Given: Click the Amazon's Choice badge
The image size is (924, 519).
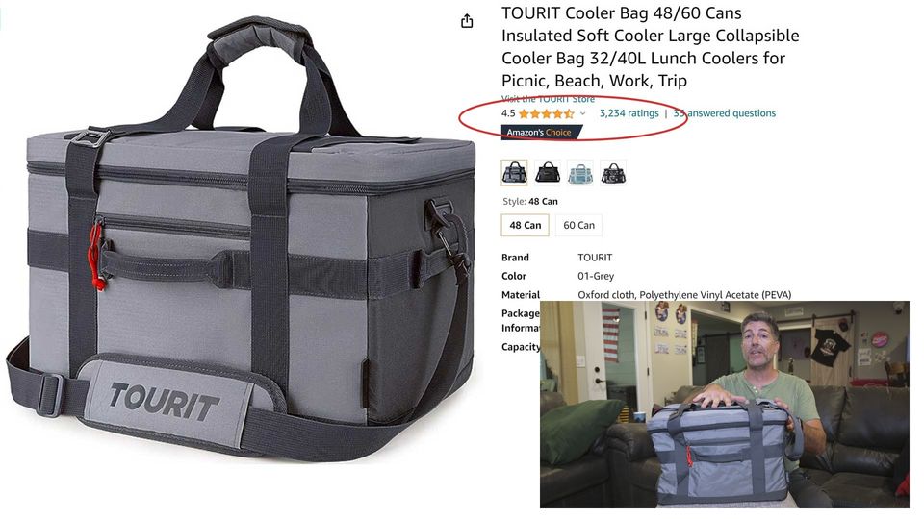Looking at the screenshot, I should pyautogui.click(x=540, y=133).
